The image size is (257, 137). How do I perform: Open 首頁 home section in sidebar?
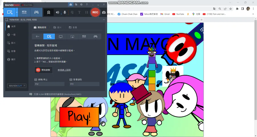click(x=11, y=26)
